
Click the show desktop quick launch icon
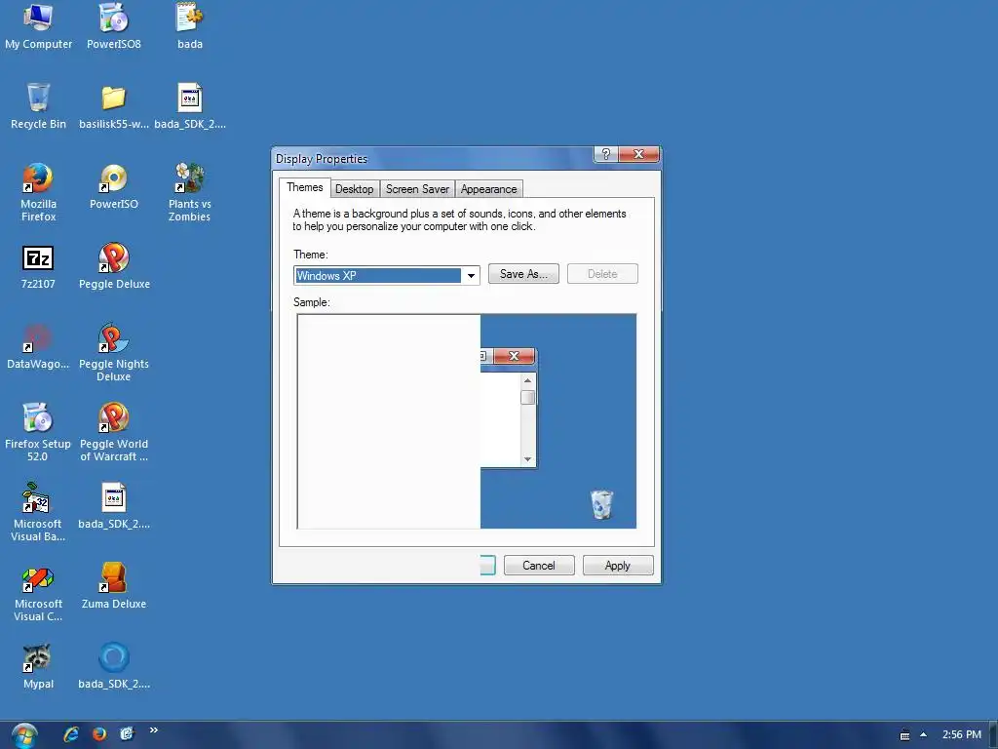tap(127, 734)
